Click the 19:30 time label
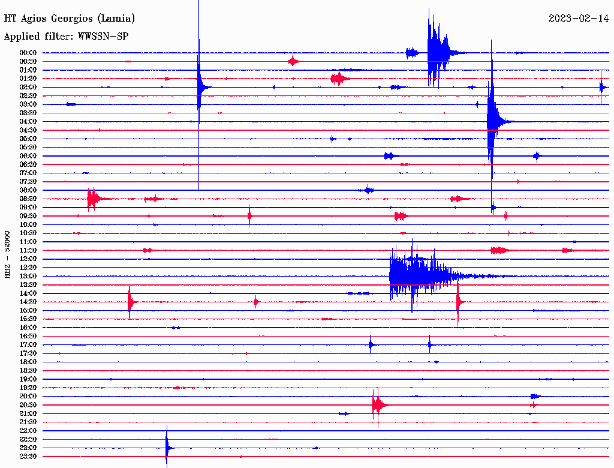Image resolution: width=614 pixels, height=468 pixels. coord(28,388)
